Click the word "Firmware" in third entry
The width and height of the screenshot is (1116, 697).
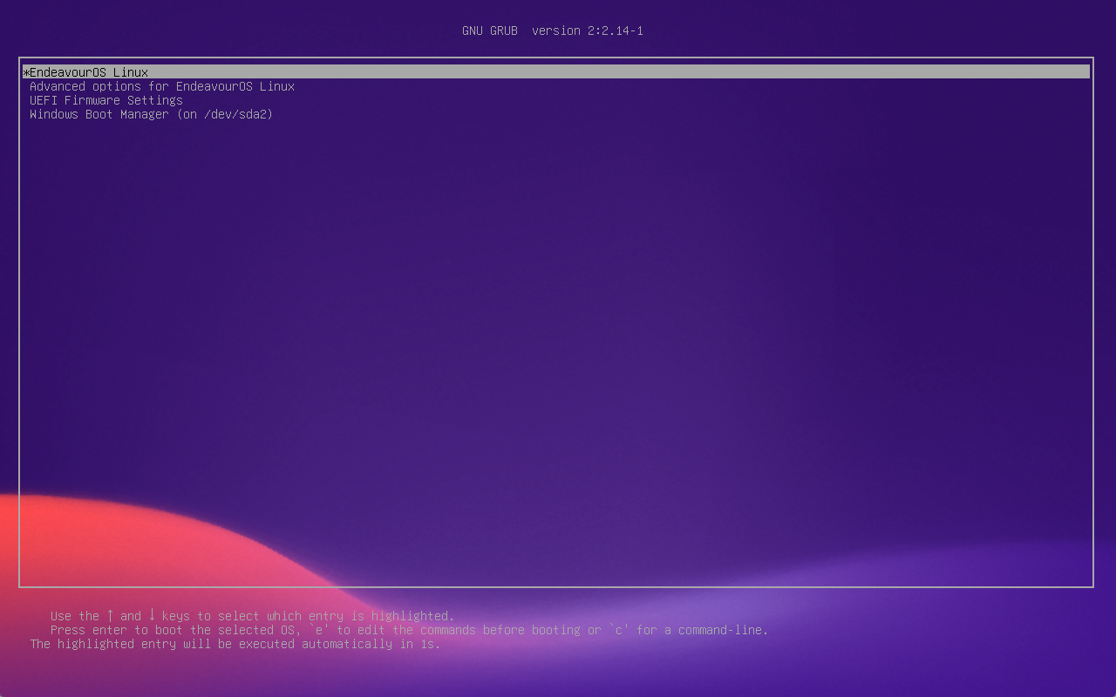92,100
